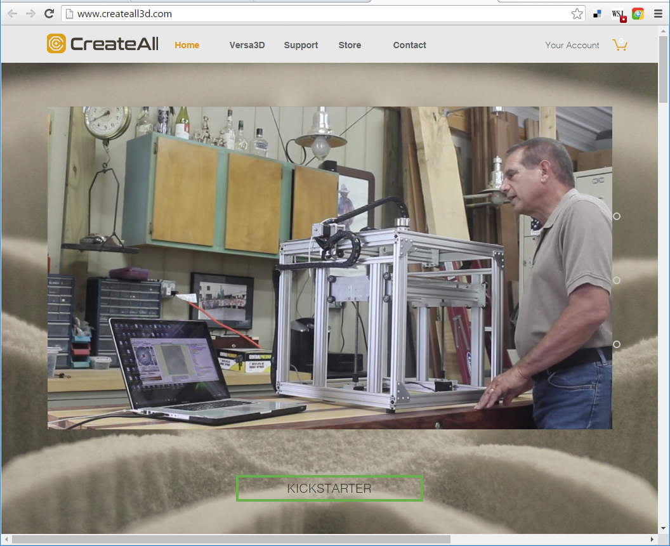Select the first slide indicator dot
670x546 pixels.
coord(617,216)
